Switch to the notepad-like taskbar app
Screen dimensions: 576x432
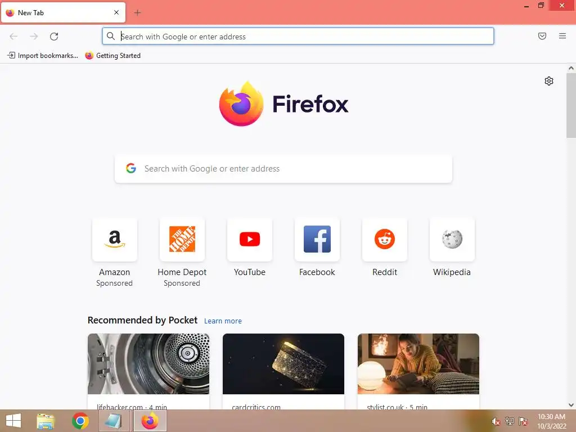[x=113, y=421]
